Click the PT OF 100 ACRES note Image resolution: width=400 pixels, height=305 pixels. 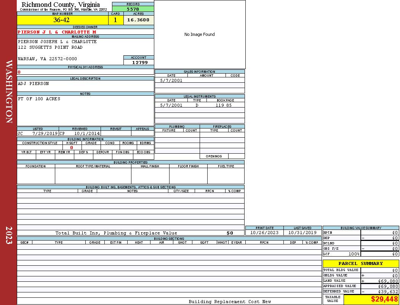(39, 99)
